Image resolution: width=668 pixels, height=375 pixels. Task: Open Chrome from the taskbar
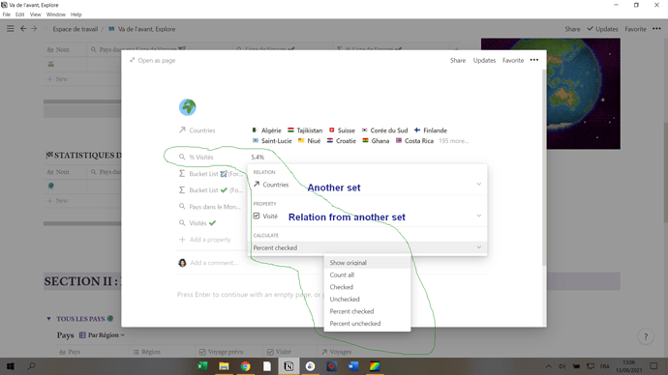point(245,366)
